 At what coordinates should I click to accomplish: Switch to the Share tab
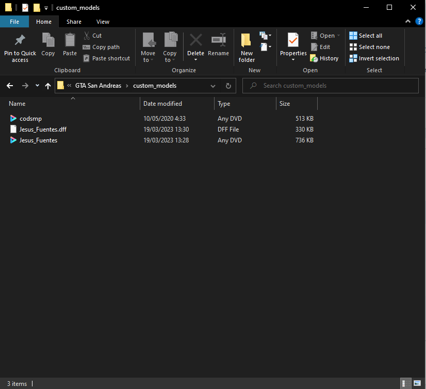click(x=74, y=22)
